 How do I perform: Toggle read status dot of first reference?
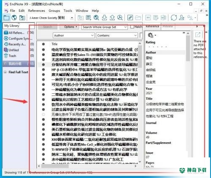pos(43,50)
